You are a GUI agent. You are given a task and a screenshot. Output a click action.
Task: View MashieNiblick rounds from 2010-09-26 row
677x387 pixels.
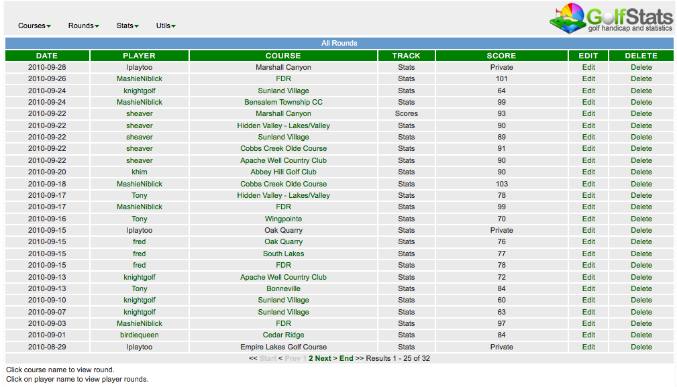(140, 79)
